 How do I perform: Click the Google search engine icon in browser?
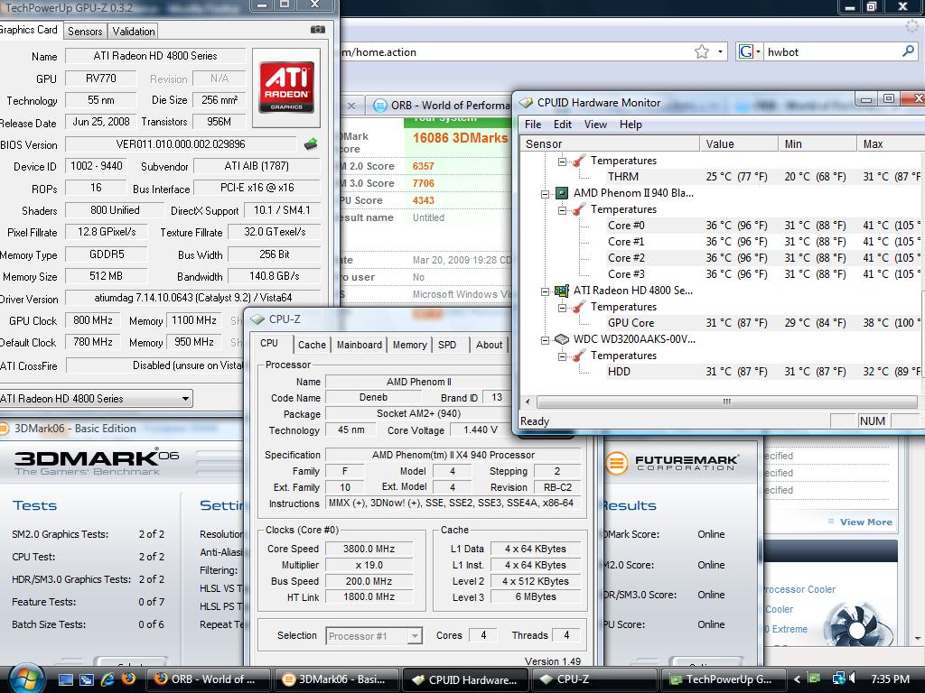pos(745,51)
